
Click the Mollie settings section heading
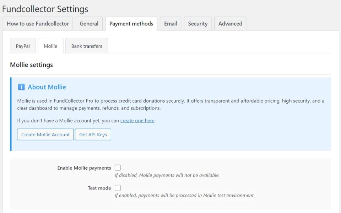point(32,65)
